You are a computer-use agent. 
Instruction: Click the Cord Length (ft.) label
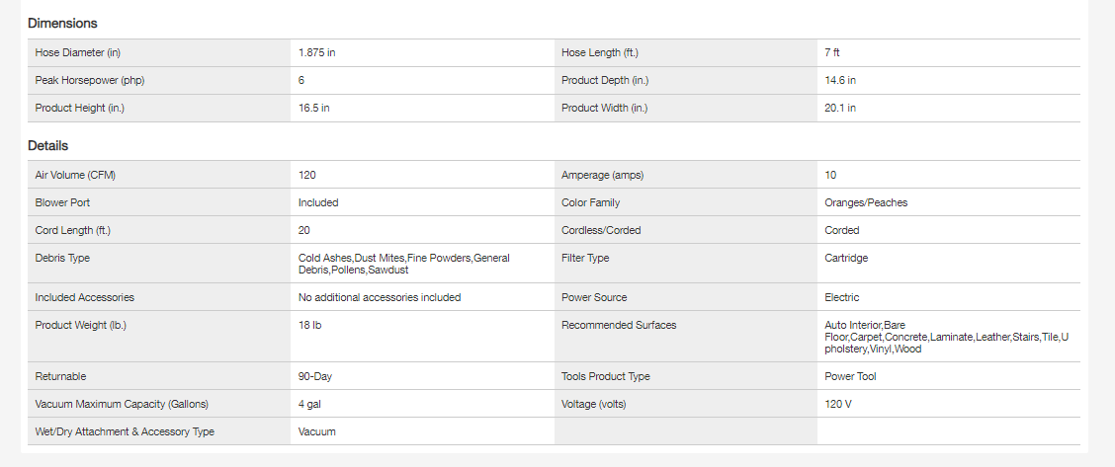click(x=73, y=230)
